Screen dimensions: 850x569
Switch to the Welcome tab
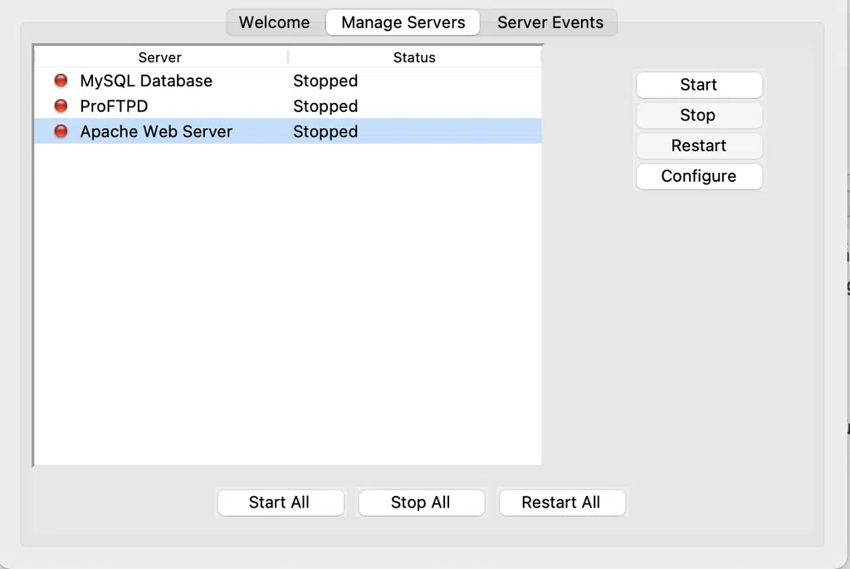274,22
